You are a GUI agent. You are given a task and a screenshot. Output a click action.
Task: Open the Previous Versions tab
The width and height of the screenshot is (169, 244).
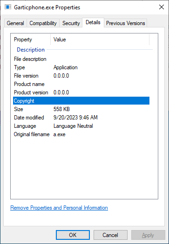coord(126,23)
